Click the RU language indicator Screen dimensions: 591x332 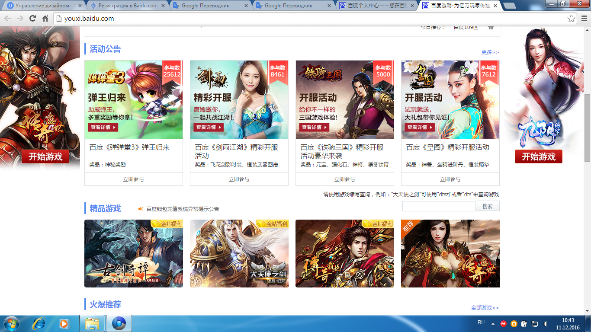pyautogui.click(x=481, y=322)
